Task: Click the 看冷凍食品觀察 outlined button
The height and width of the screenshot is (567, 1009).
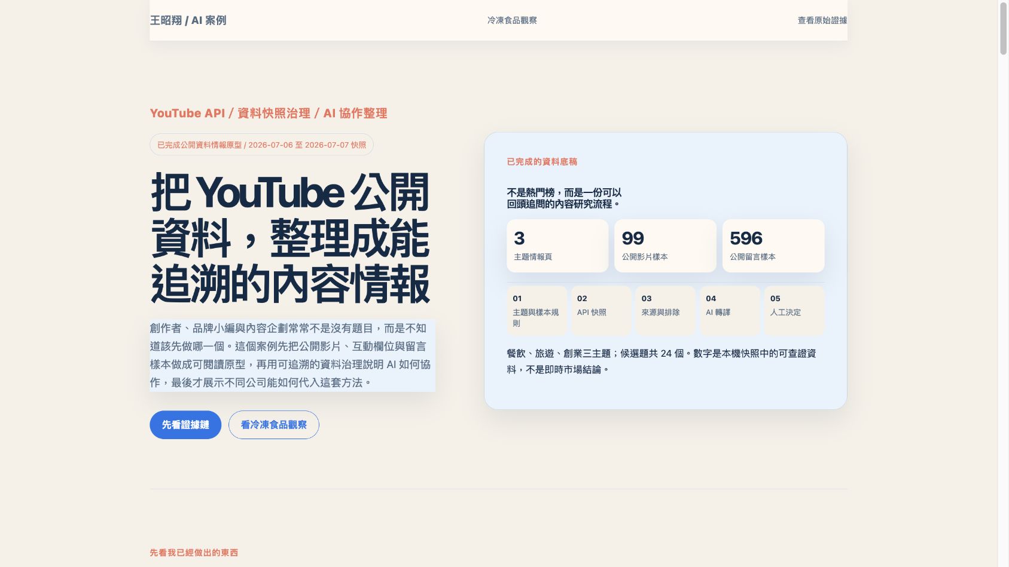Action: [274, 425]
